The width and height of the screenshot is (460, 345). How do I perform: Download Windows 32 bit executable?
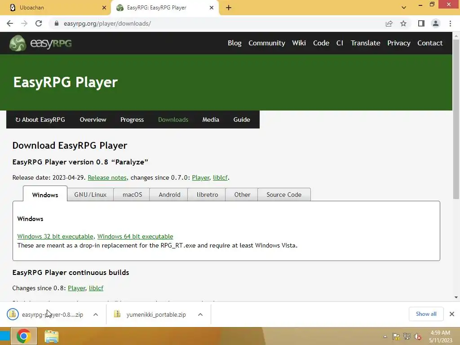tap(55, 236)
